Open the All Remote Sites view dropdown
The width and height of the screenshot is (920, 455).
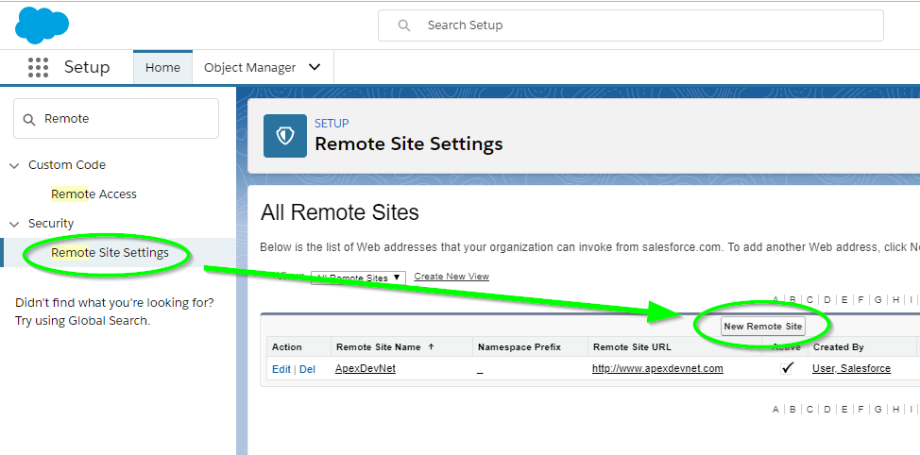(358, 278)
